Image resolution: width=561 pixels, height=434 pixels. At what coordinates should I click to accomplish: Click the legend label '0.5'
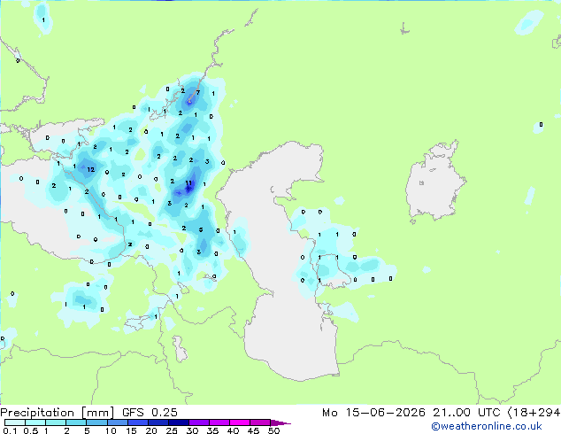pyautogui.click(x=30, y=430)
